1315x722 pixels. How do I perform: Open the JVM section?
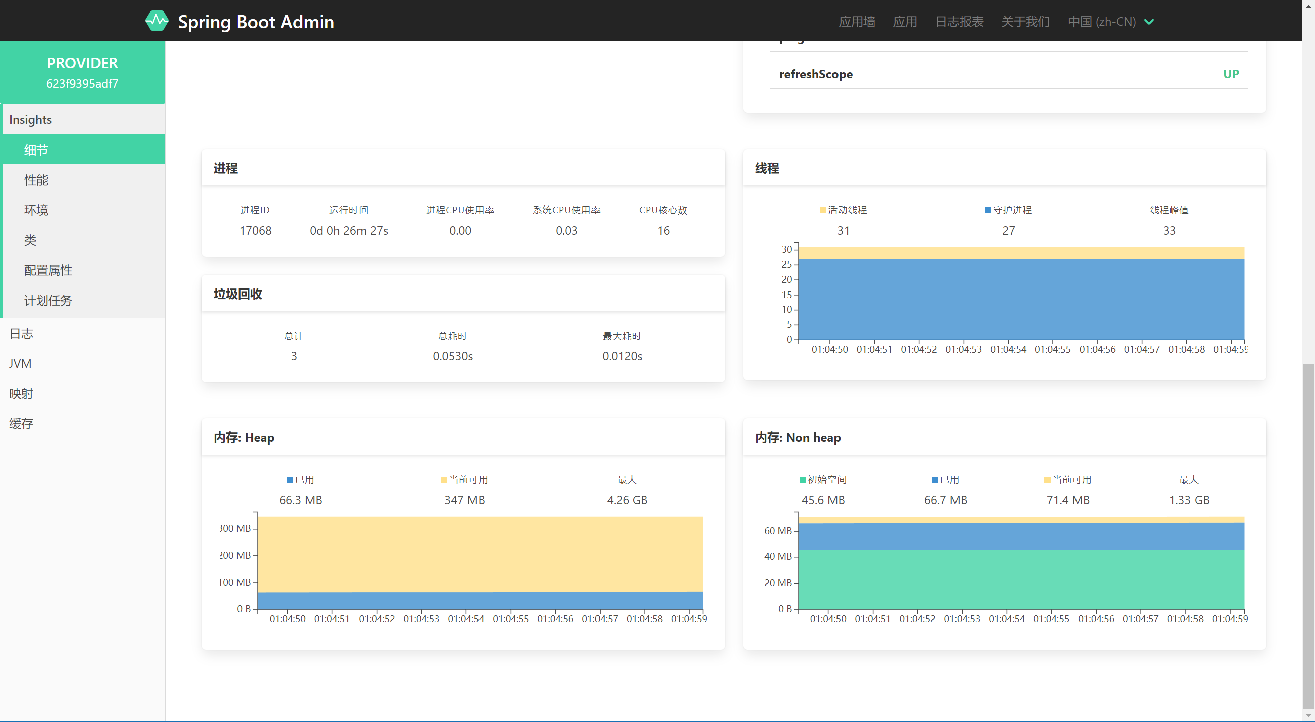point(21,363)
